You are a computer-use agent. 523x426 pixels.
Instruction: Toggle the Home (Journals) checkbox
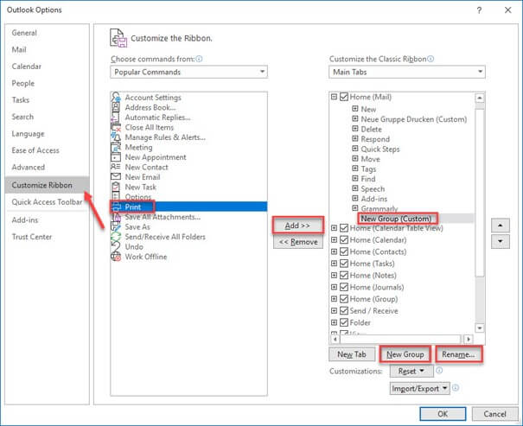tap(344, 288)
